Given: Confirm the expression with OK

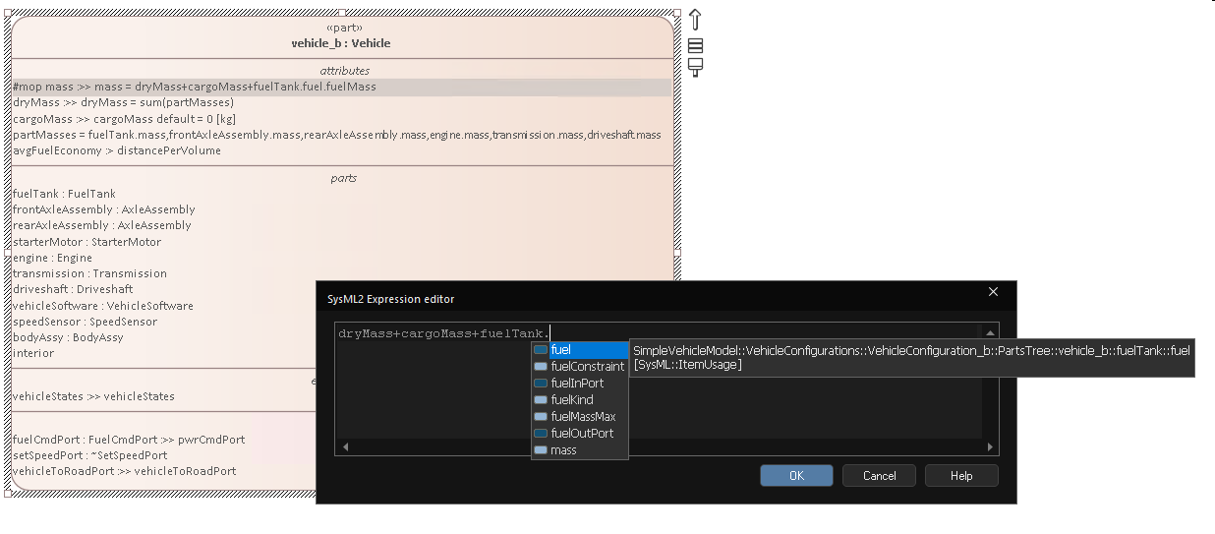Looking at the screenshot, I should (796, 476).
